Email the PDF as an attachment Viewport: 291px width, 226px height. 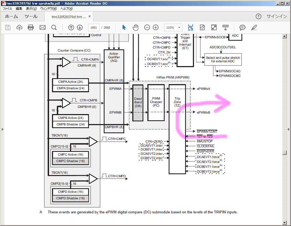(x=42, y=27)
